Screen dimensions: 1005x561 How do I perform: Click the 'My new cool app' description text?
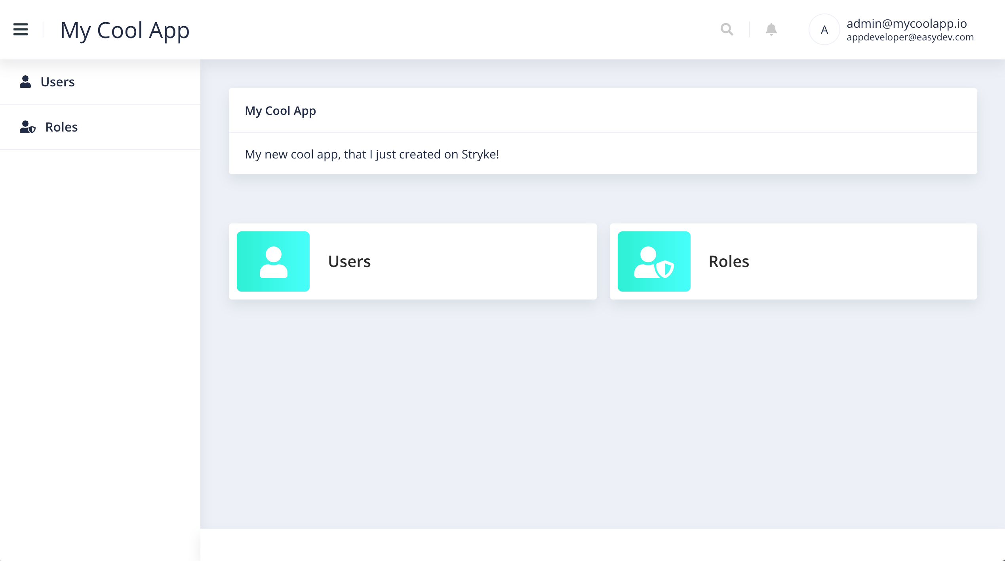click(372, 154)
